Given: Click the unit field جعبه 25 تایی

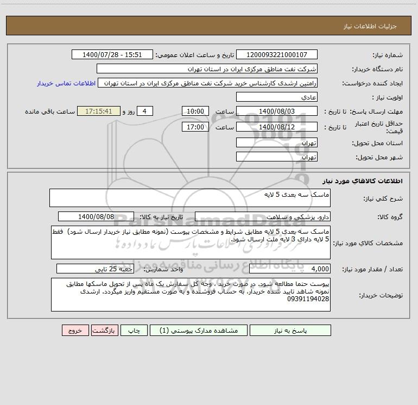Looking at the screenshot, I should click(95, 269).
